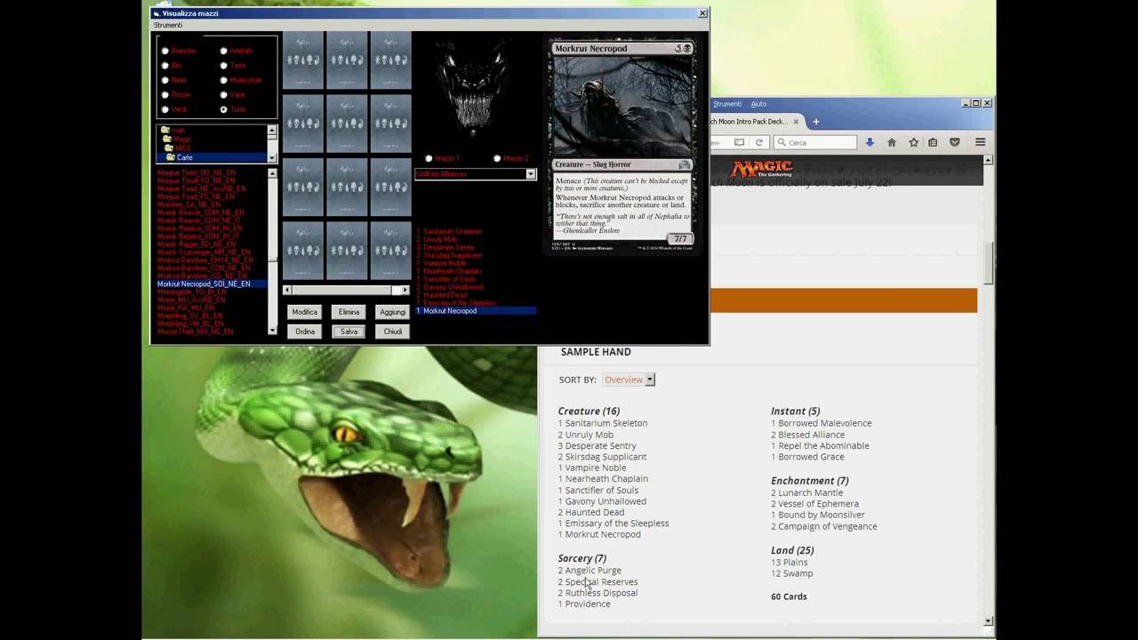This screenshot has height=640, width=1138.
Task: Click the Visualizza mazzi title bar icon
Action: pyautogui.click(x=156, y=13)
